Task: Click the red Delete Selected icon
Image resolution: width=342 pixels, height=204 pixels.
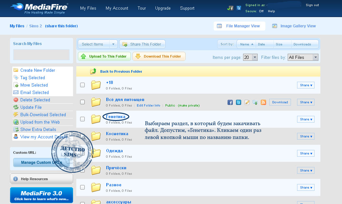Action: 16,100
